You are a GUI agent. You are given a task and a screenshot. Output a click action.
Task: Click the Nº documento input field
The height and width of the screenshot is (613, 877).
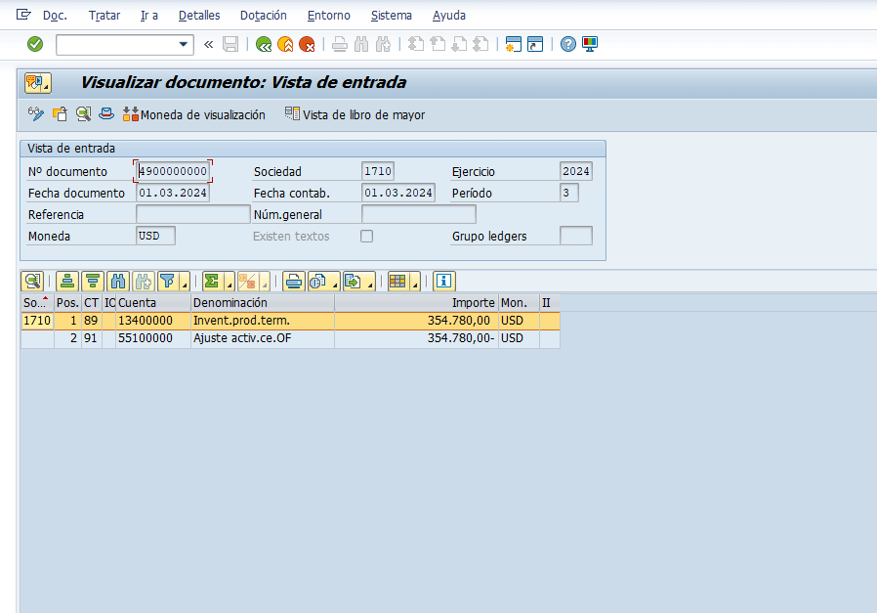[x=174, y=171]
